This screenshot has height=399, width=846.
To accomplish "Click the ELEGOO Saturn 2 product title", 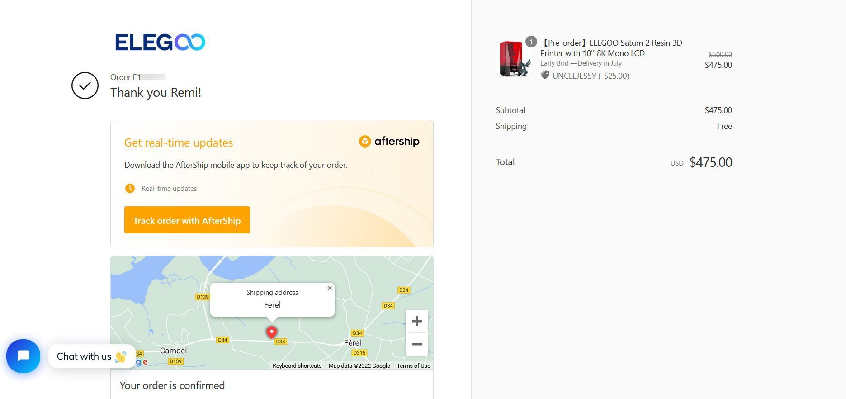I will click(x=611, y=48).
